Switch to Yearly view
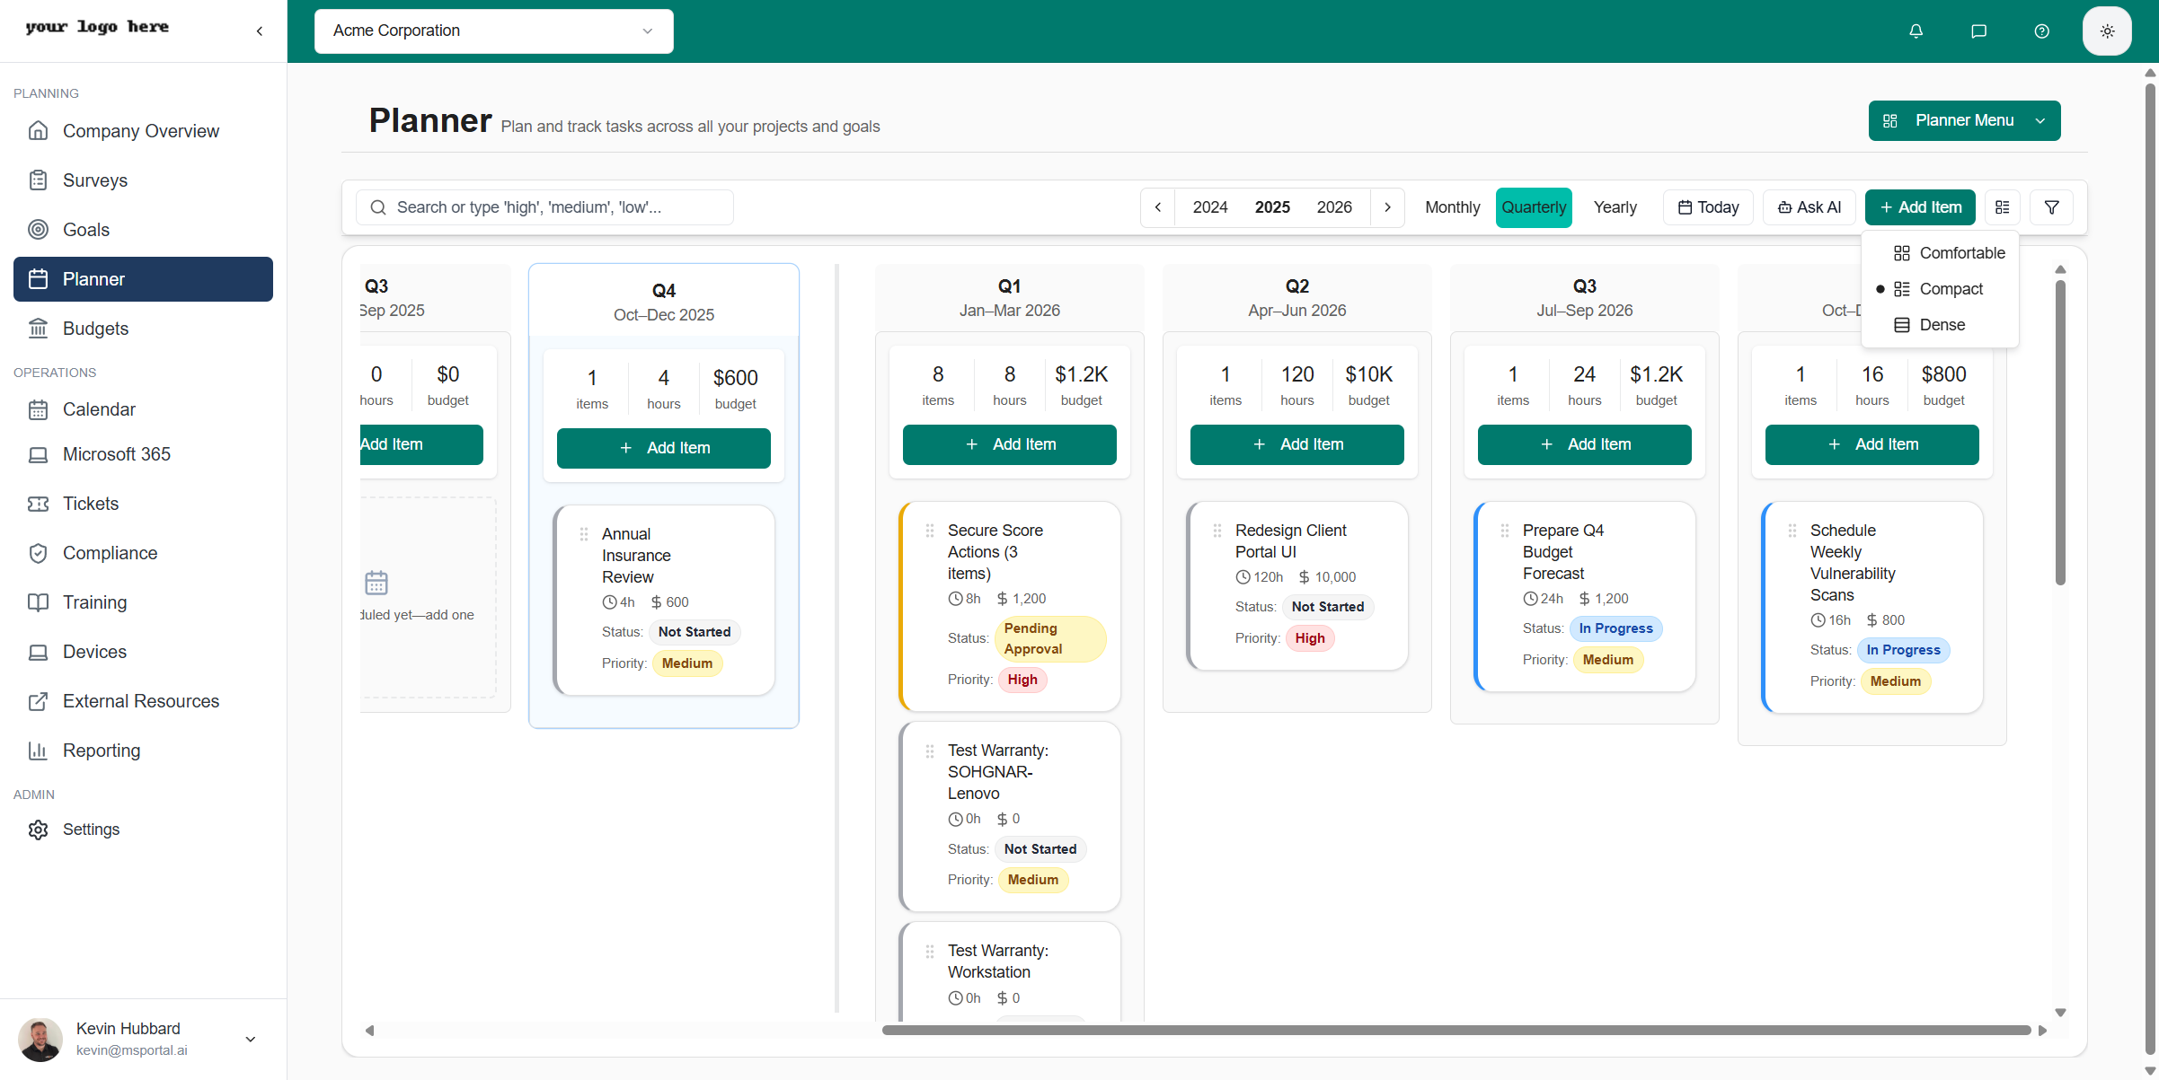This screenshot has height=1080, width=2159. click(x=1615, y=206)
